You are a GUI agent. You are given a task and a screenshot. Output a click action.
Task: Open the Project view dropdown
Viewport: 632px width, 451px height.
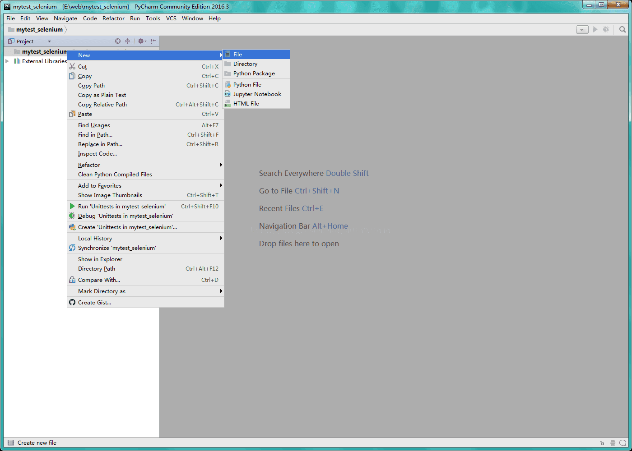[50, 41]
